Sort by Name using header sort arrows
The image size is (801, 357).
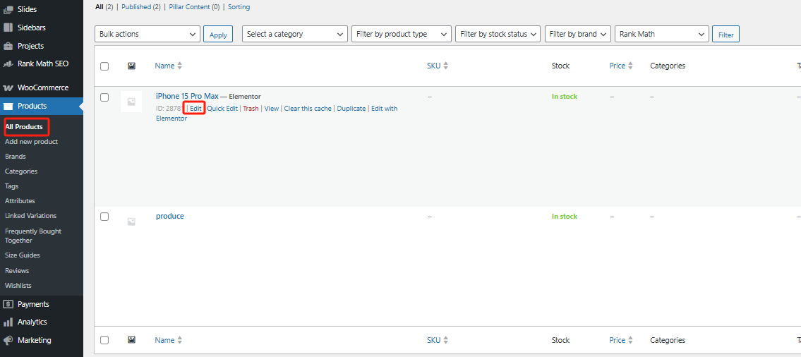(179, 66)
